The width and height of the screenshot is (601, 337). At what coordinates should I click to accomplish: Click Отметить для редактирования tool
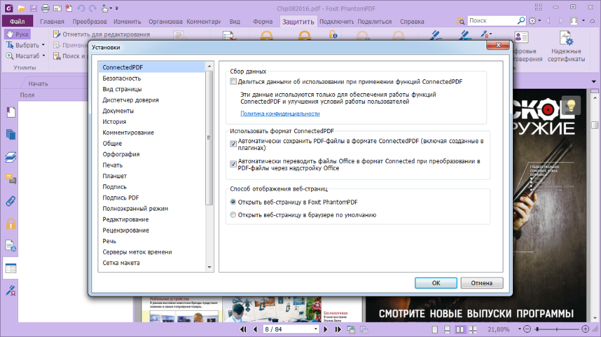[x=101, y=34]
